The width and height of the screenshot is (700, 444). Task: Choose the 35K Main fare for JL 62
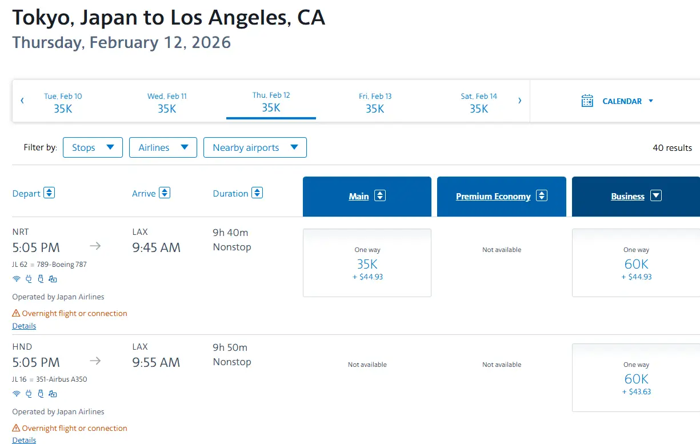[x=367, y=263]
